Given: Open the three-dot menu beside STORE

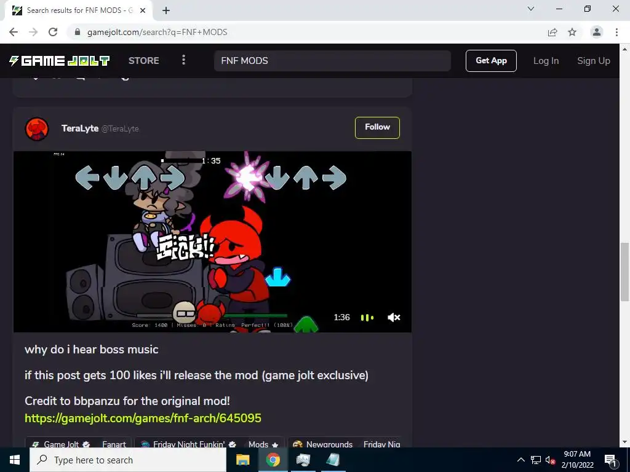Looking at the screenshot, I should [183, 60].
